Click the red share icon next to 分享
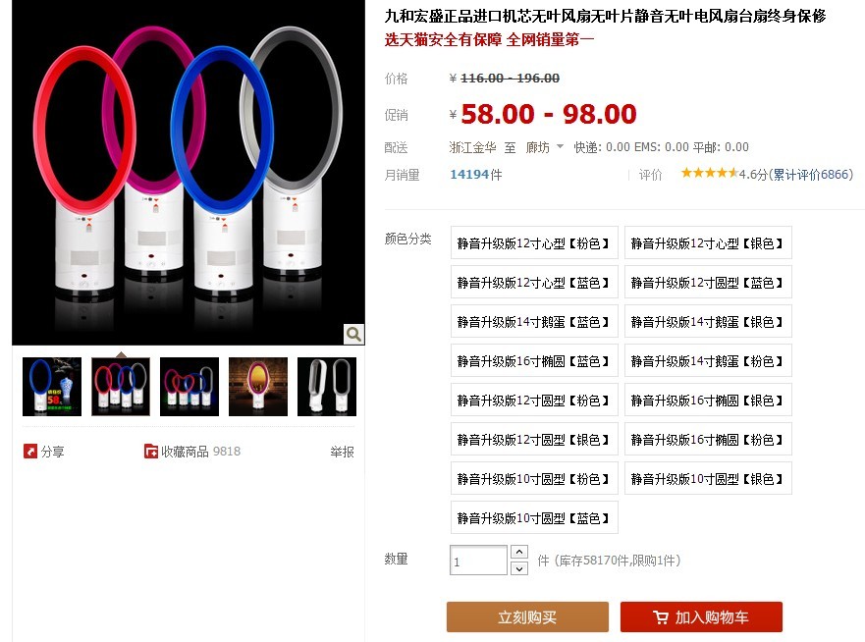 [x=30, y=452]
